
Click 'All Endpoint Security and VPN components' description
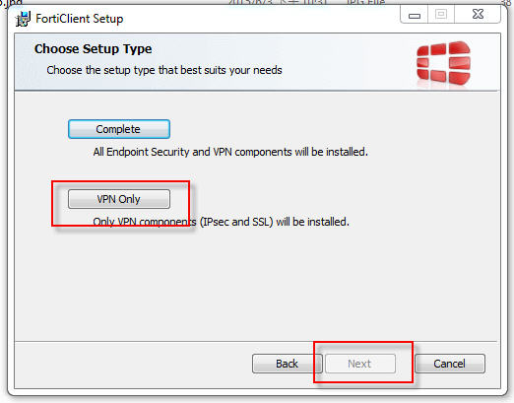(230, 152)
